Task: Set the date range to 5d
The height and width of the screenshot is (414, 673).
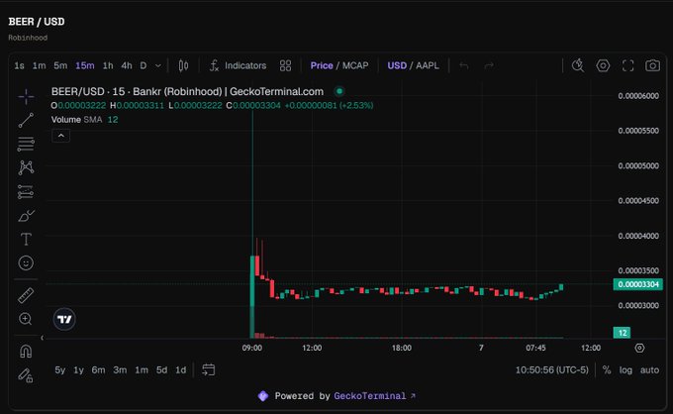Action: pos(161,369)
